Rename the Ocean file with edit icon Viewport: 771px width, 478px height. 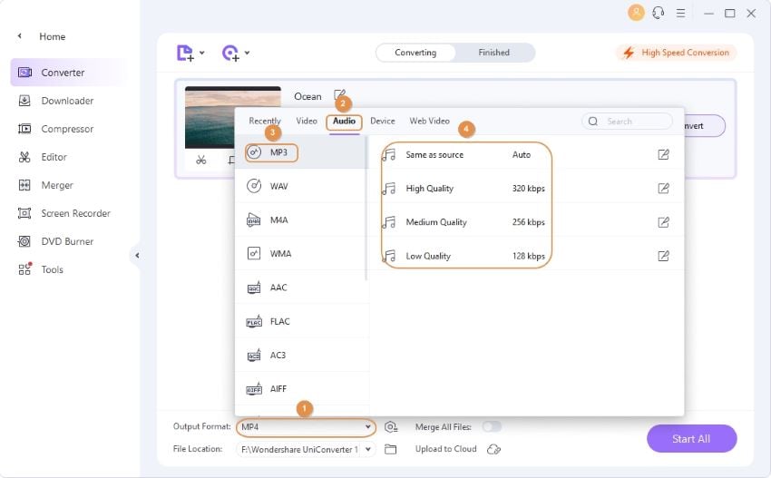[x=339, y=94]
